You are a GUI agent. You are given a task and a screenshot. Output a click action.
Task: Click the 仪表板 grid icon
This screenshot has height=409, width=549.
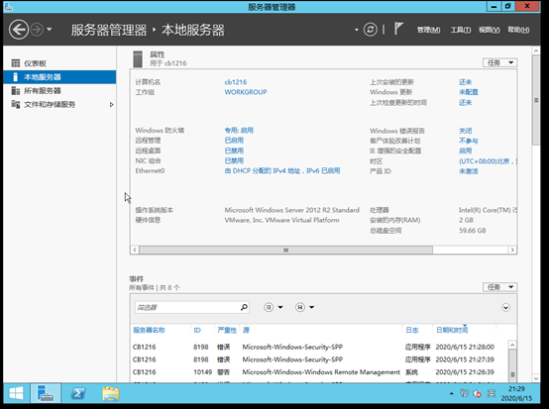[x=16, y=63]
